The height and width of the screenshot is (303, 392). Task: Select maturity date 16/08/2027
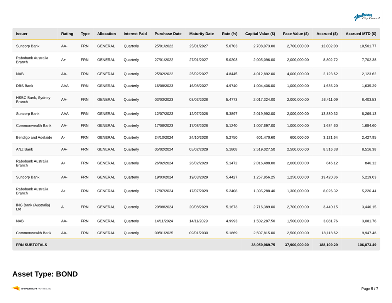click(x=198, y=86)
